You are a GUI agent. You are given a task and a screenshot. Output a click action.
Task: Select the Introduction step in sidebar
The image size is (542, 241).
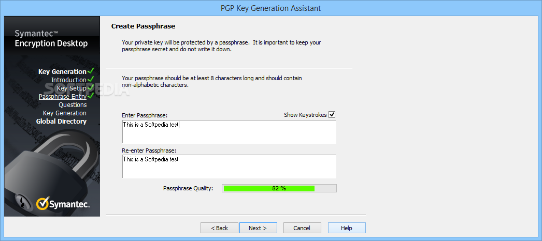[x=69, y=80]
